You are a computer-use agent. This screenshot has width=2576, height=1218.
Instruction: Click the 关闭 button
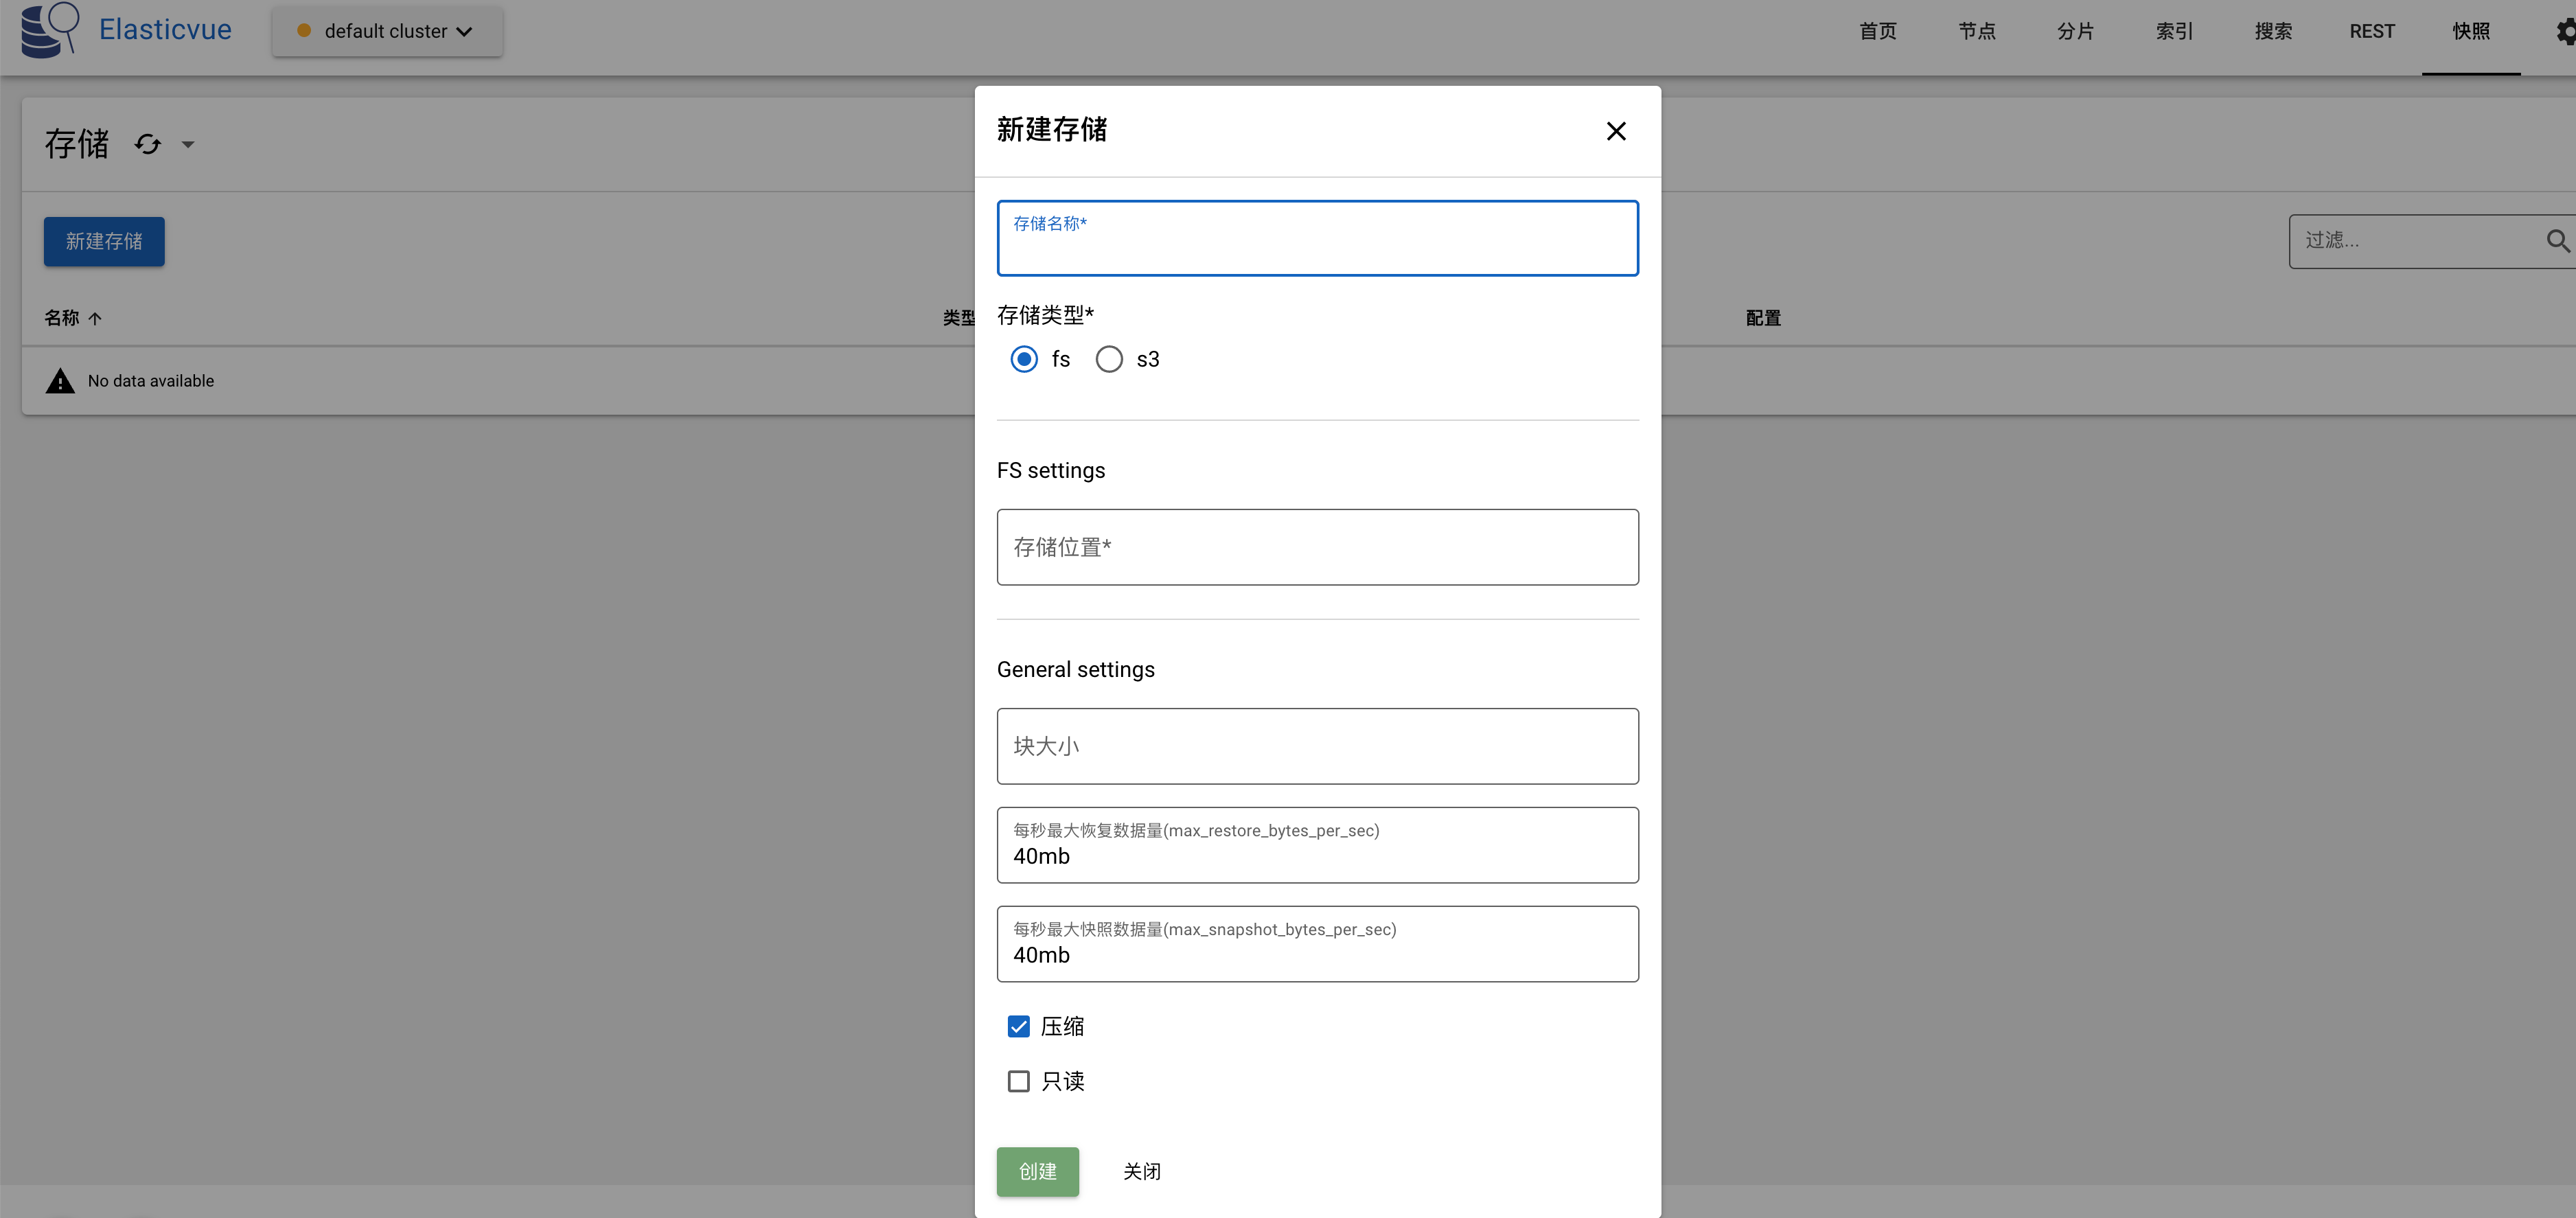tap(1142, 1171)
